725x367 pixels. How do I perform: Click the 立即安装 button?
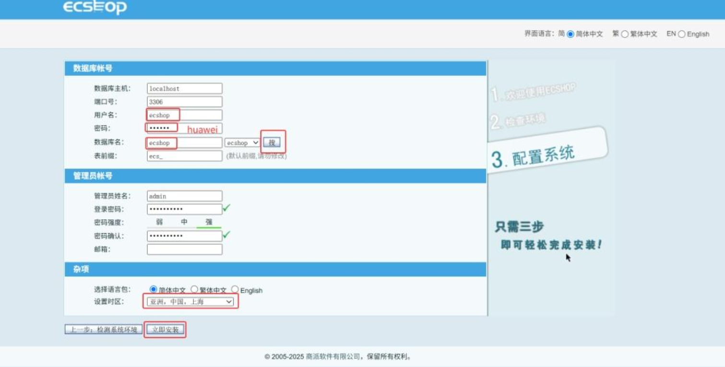pyautogui.click(x=165, y=330)
